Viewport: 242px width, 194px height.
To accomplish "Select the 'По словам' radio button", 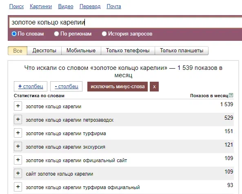I will tap(14, 33).
